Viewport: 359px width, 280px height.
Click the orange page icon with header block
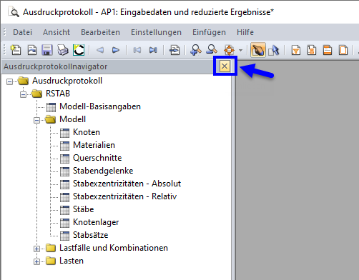coord(312,50)
